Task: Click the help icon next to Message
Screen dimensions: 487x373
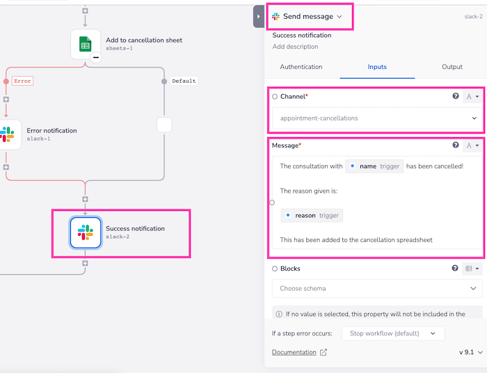Action: [x=456, y=145]
